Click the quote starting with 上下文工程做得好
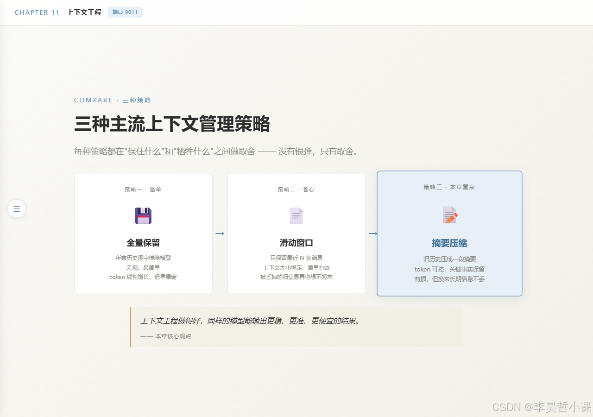This screenshot has width=593, height=417. click(x=250, y=321)
